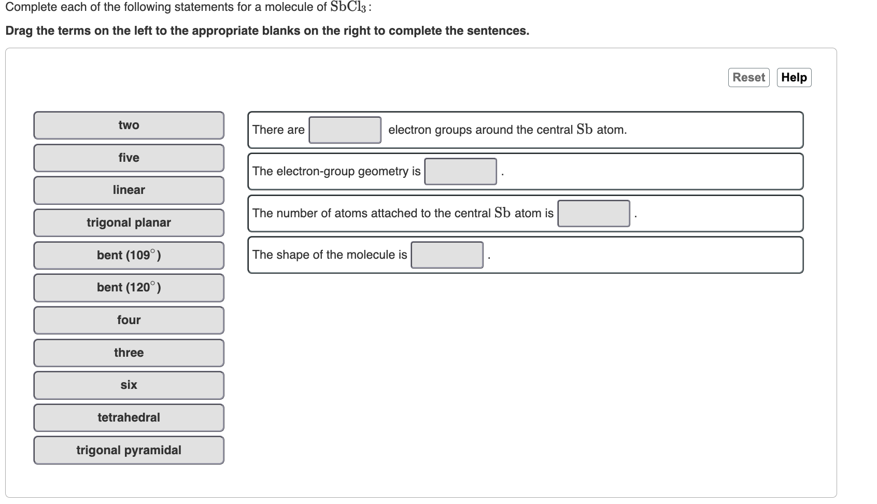Click the statement mentioning central Sb atom
This screenshot has height=504, width=877.
[x=507, y=130]
